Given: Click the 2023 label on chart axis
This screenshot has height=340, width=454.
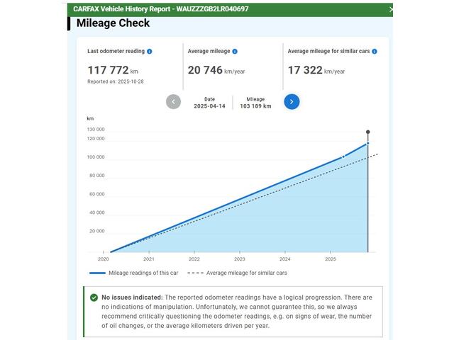Looking at the screenshot, I should pyautogui.click(x=240, y=259).
